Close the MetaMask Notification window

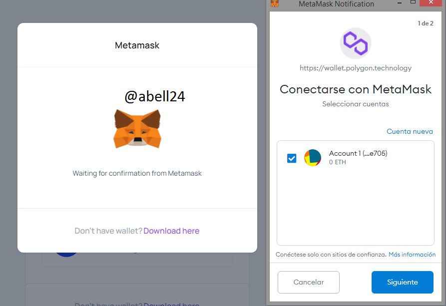[x=431, y=2]
